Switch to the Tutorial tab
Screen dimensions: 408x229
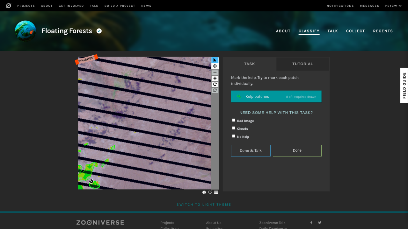click(302, 64)
